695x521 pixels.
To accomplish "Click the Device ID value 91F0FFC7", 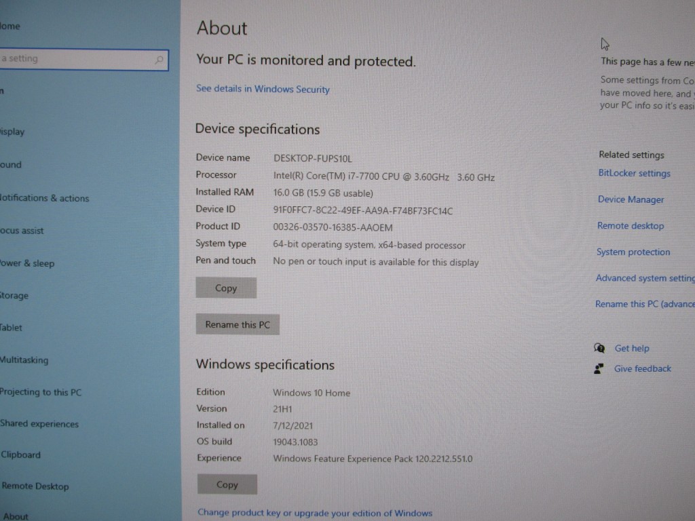I will [x=362, y=211].
